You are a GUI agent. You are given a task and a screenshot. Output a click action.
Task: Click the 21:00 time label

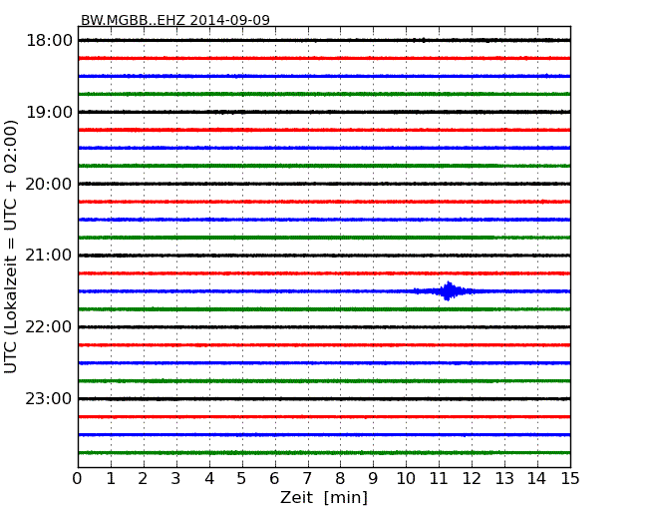point(49,256)
